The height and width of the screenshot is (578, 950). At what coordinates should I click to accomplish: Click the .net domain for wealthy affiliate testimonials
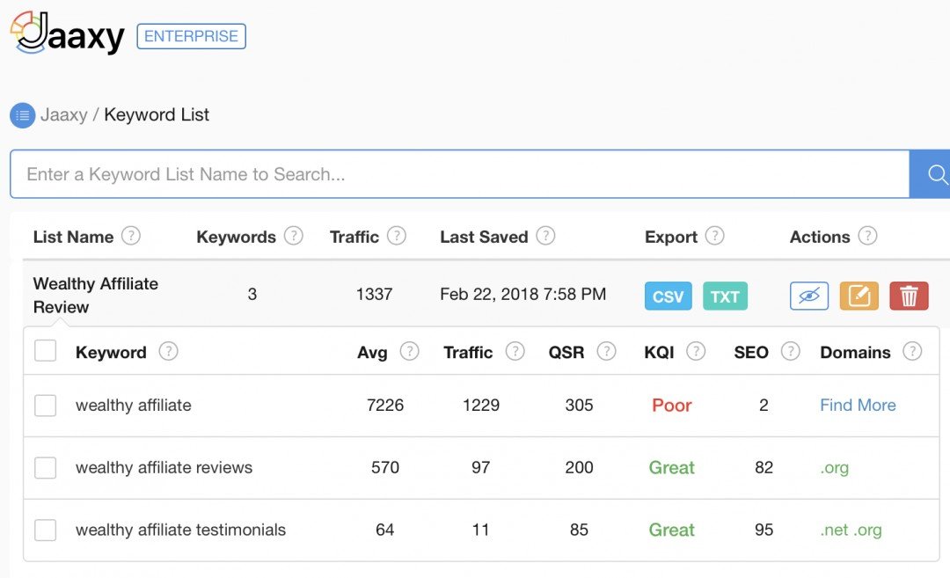[834, 530]
